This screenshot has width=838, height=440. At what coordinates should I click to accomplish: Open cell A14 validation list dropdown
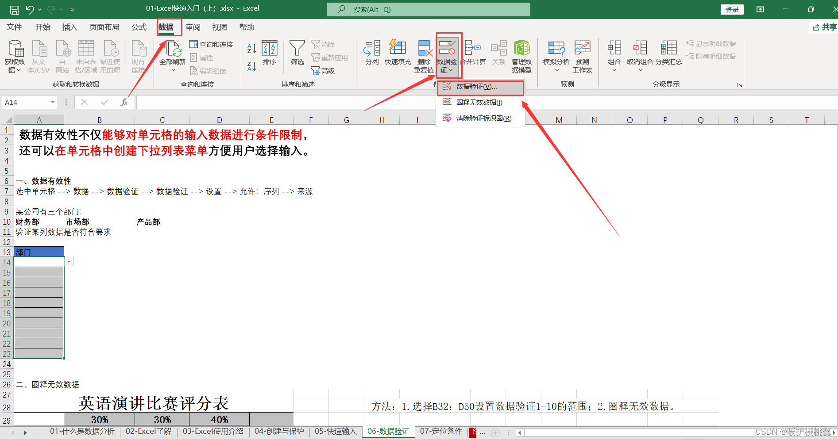point(69,262)
